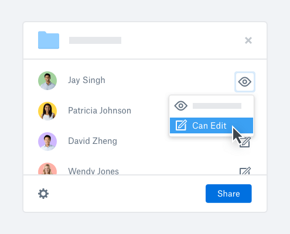Click the blue Share button
Viewport: 290px width, 234px height.
pos(228,194)
